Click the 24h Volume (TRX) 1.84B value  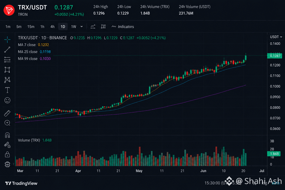[x=145, y=13]
